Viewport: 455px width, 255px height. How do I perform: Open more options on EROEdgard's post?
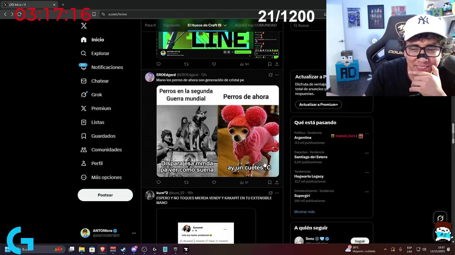click(x=277, y=75)
